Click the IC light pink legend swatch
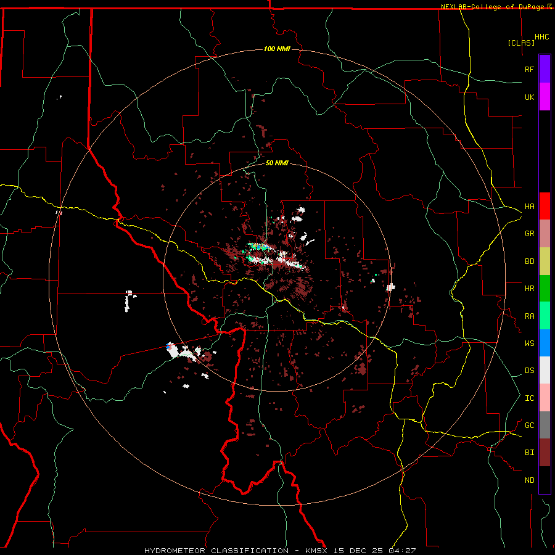 click(545, 398)
